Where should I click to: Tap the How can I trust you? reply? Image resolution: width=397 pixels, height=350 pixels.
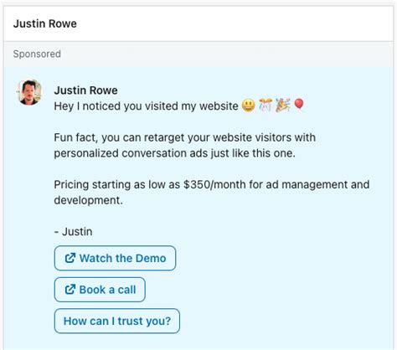click(117, 321)
